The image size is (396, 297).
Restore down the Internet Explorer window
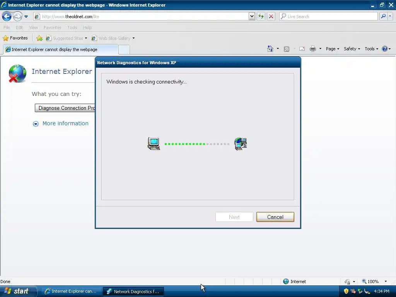point(382,5)
